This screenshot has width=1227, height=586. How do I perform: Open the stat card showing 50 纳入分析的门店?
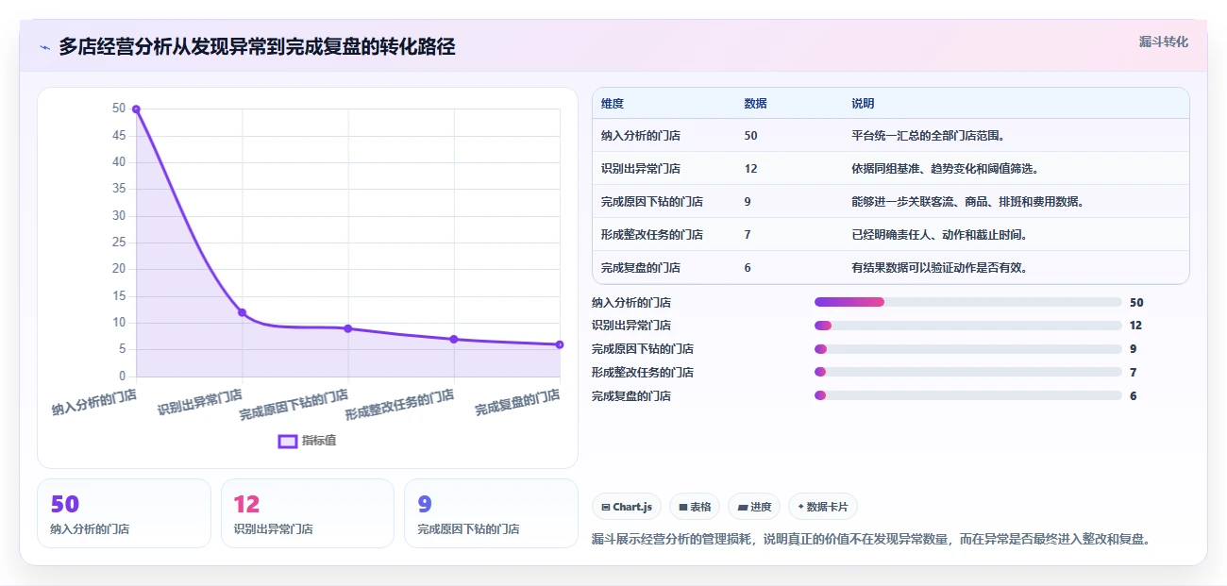[x=124, y=513]
